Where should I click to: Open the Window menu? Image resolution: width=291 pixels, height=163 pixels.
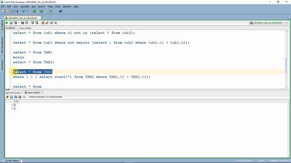[x=67, y=6]
